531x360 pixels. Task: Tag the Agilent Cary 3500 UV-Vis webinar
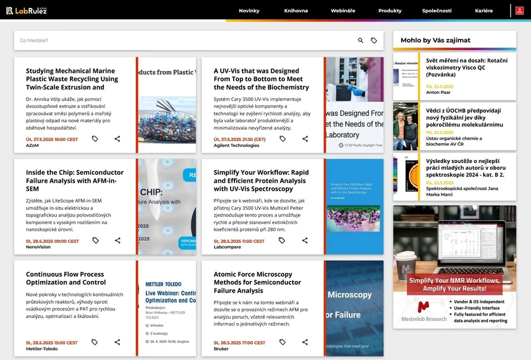point(282,139)
